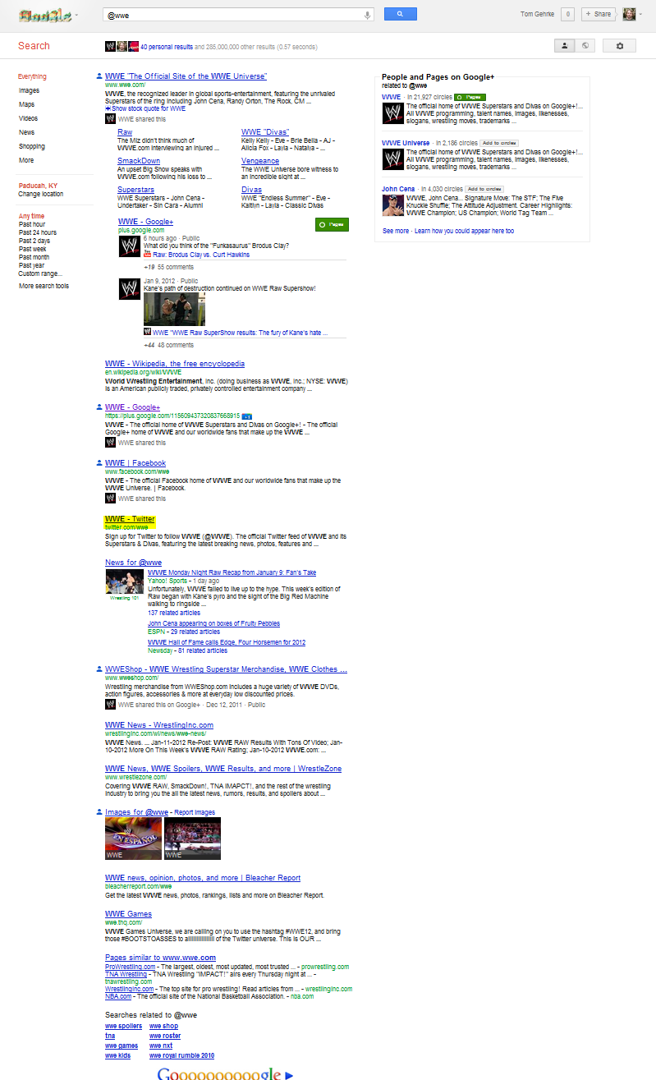Click the Share button in top bar

click(599, 14)
